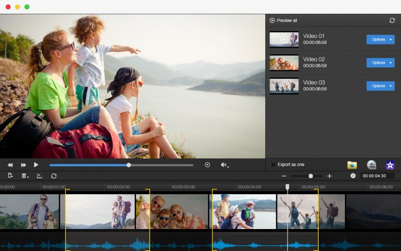Click the refresh icon beside Preview all
The image size is (401, 251).
(392, 20)
